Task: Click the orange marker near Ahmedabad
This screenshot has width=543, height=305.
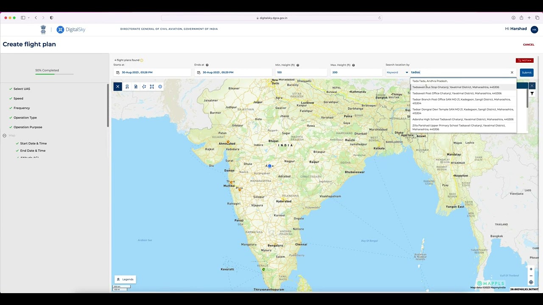Action: pyautogui.click(x=228, y=142)
